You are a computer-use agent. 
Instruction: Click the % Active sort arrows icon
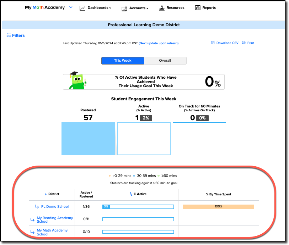tap(131, 194)
